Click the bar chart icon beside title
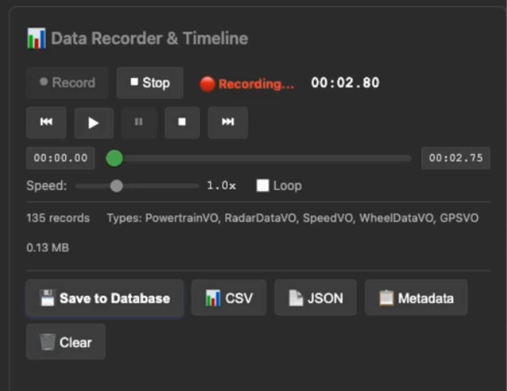Viewport: 507px width, 391px height. (36, 38)
